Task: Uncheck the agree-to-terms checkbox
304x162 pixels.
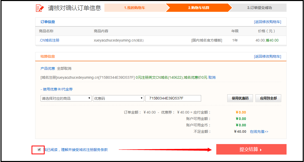Action: coord(39,149)
